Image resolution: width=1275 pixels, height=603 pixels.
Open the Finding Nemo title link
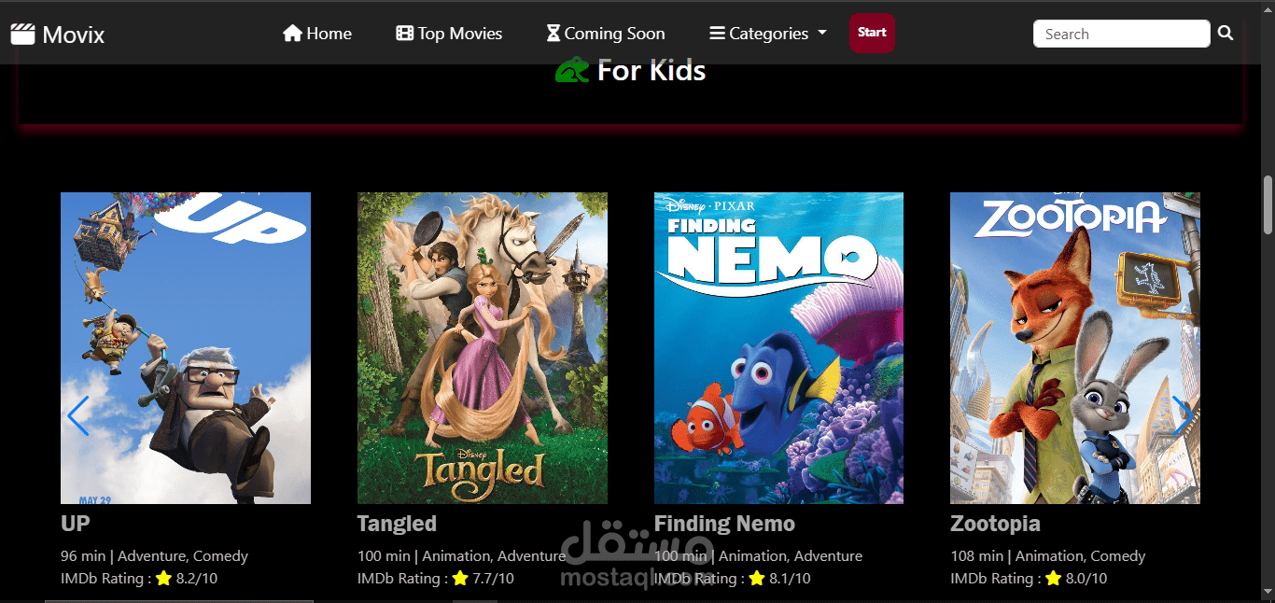724,524
